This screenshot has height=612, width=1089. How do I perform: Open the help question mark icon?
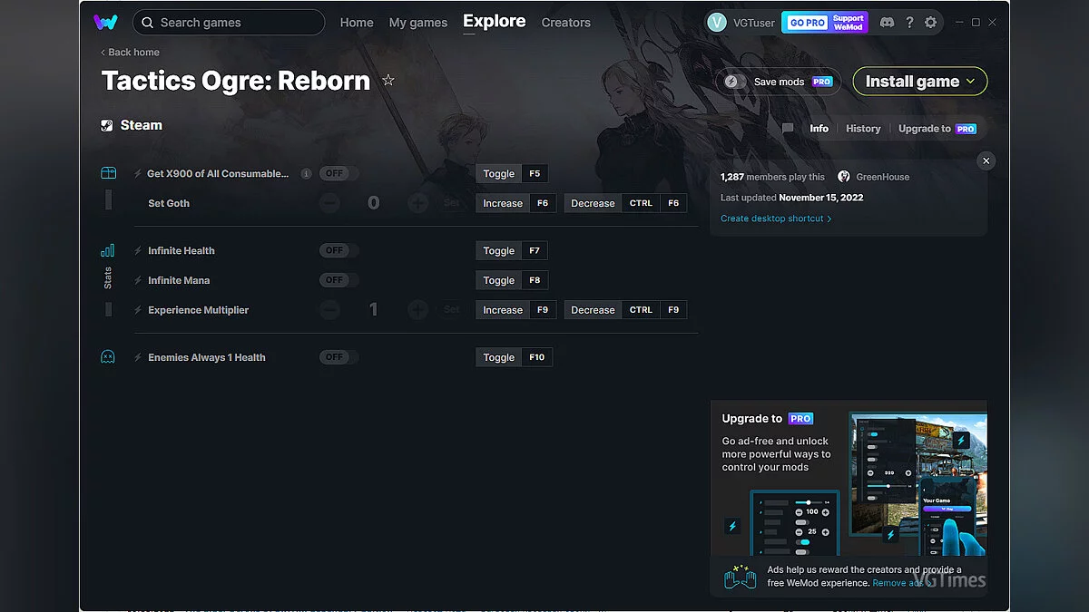(909, 23)
